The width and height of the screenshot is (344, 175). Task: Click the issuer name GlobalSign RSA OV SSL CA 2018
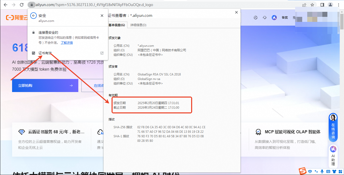tap(159, 74)
